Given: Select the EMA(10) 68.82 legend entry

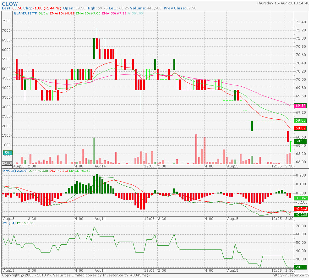Looking at the screenshot, I should coord(62,13).
